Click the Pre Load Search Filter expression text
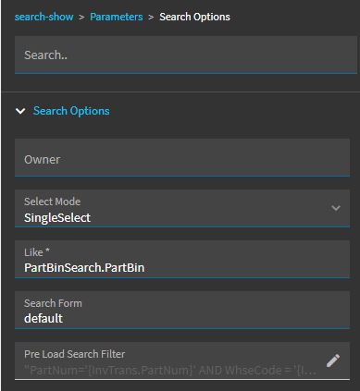The width and height of the screenshot is (360, 391). (170, 370)
